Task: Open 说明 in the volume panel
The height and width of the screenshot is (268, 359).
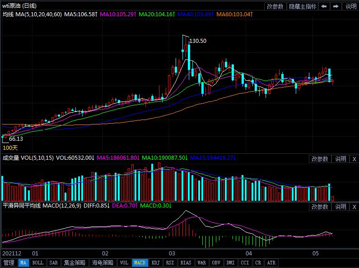Action: 340,159
